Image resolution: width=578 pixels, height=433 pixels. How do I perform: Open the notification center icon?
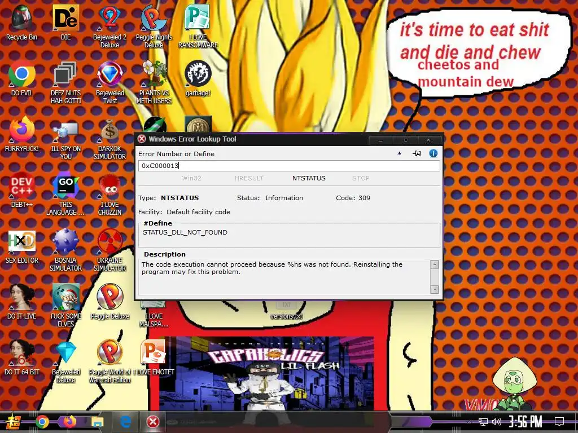[x=559, y=422]
